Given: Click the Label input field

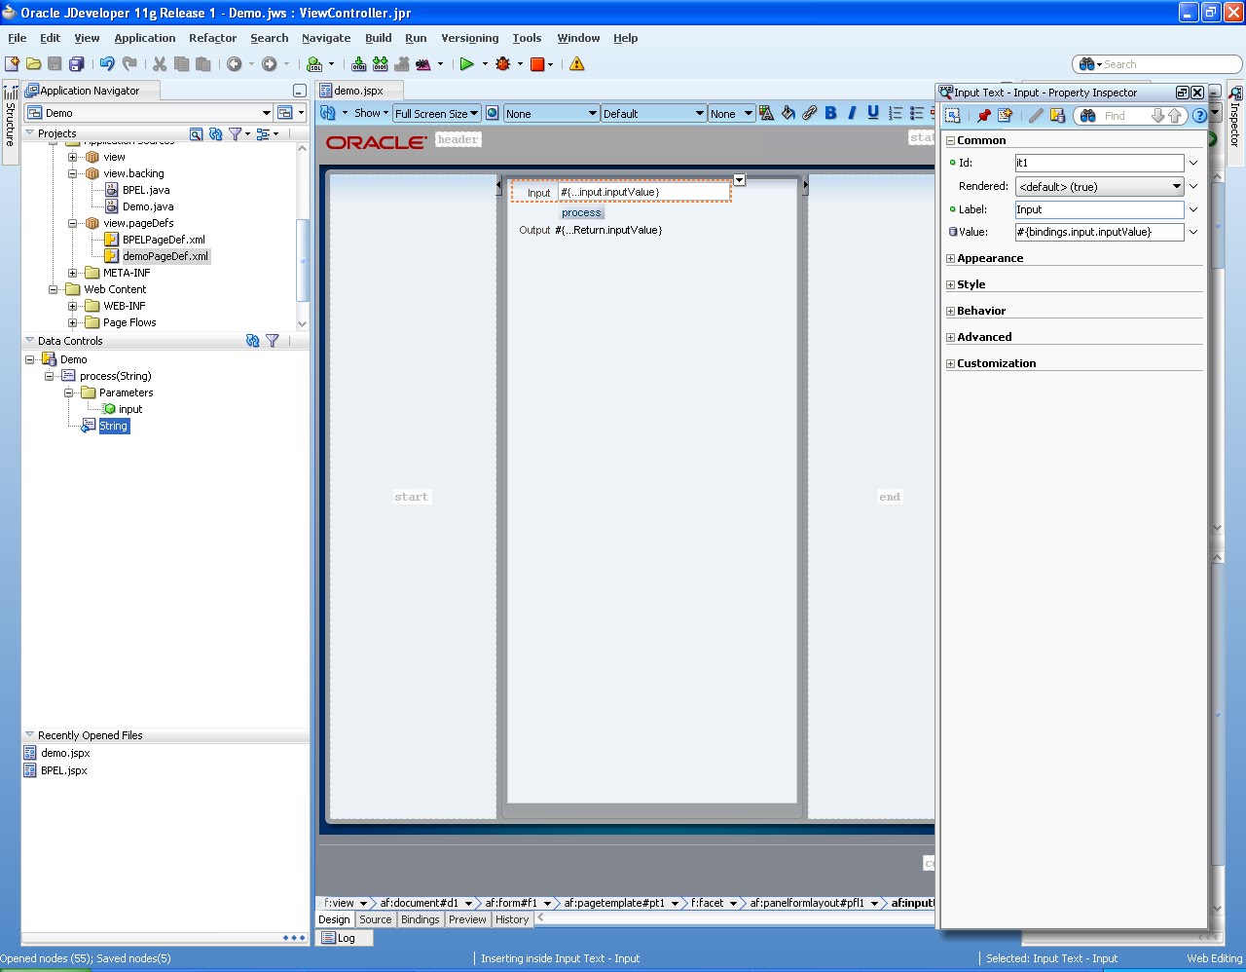Looking at the screenshot, I should [x=1099, y=209].
